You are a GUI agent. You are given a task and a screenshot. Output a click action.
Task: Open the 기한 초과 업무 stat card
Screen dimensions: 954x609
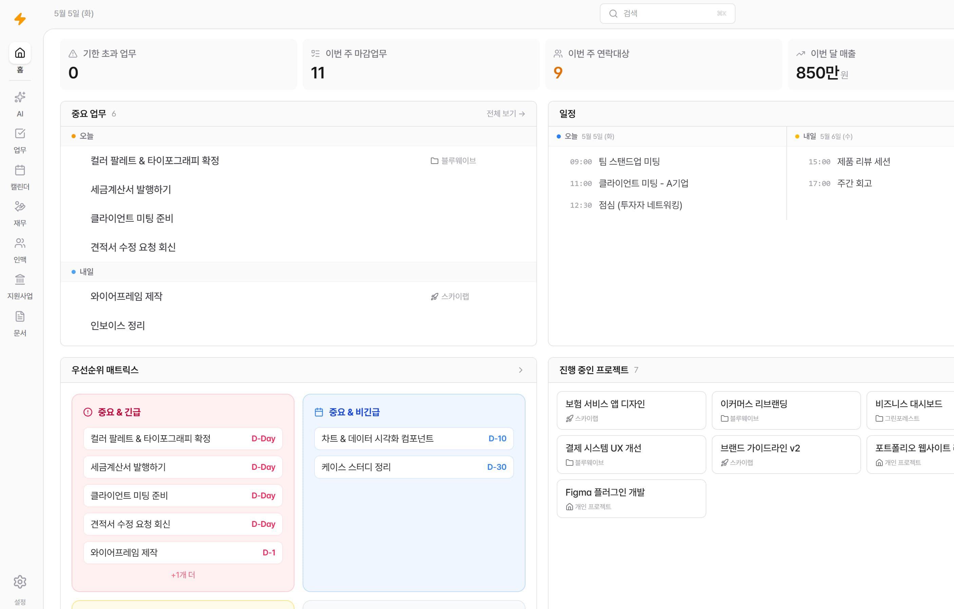tap(178, 64)
